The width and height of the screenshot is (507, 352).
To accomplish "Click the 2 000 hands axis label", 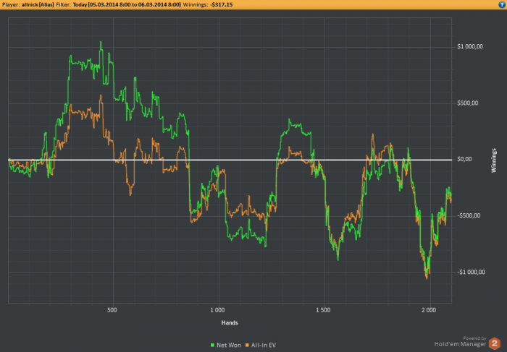I will 429,310.
